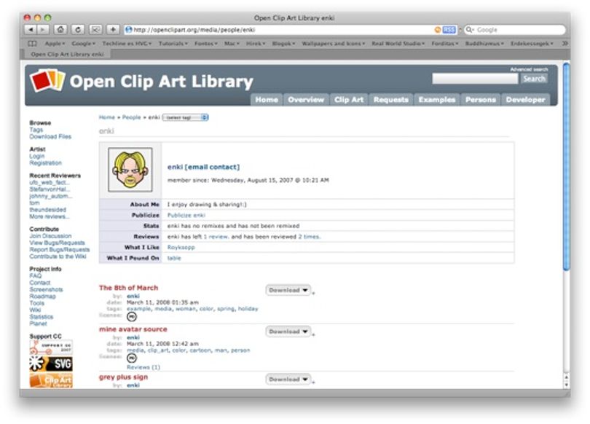Expand the Download dropdown for mine avatar source
Image resolution: width=590 pixels, height=424 pixels.
(288, 331)
